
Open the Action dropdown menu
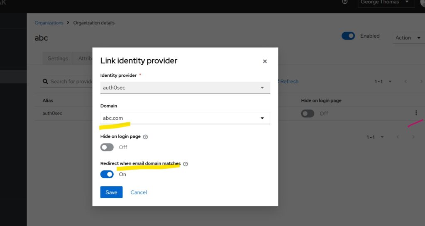click(x=408, y=38)
